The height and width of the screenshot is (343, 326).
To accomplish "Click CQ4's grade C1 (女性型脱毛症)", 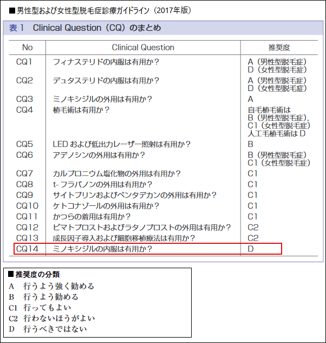I will pos(279,126).
